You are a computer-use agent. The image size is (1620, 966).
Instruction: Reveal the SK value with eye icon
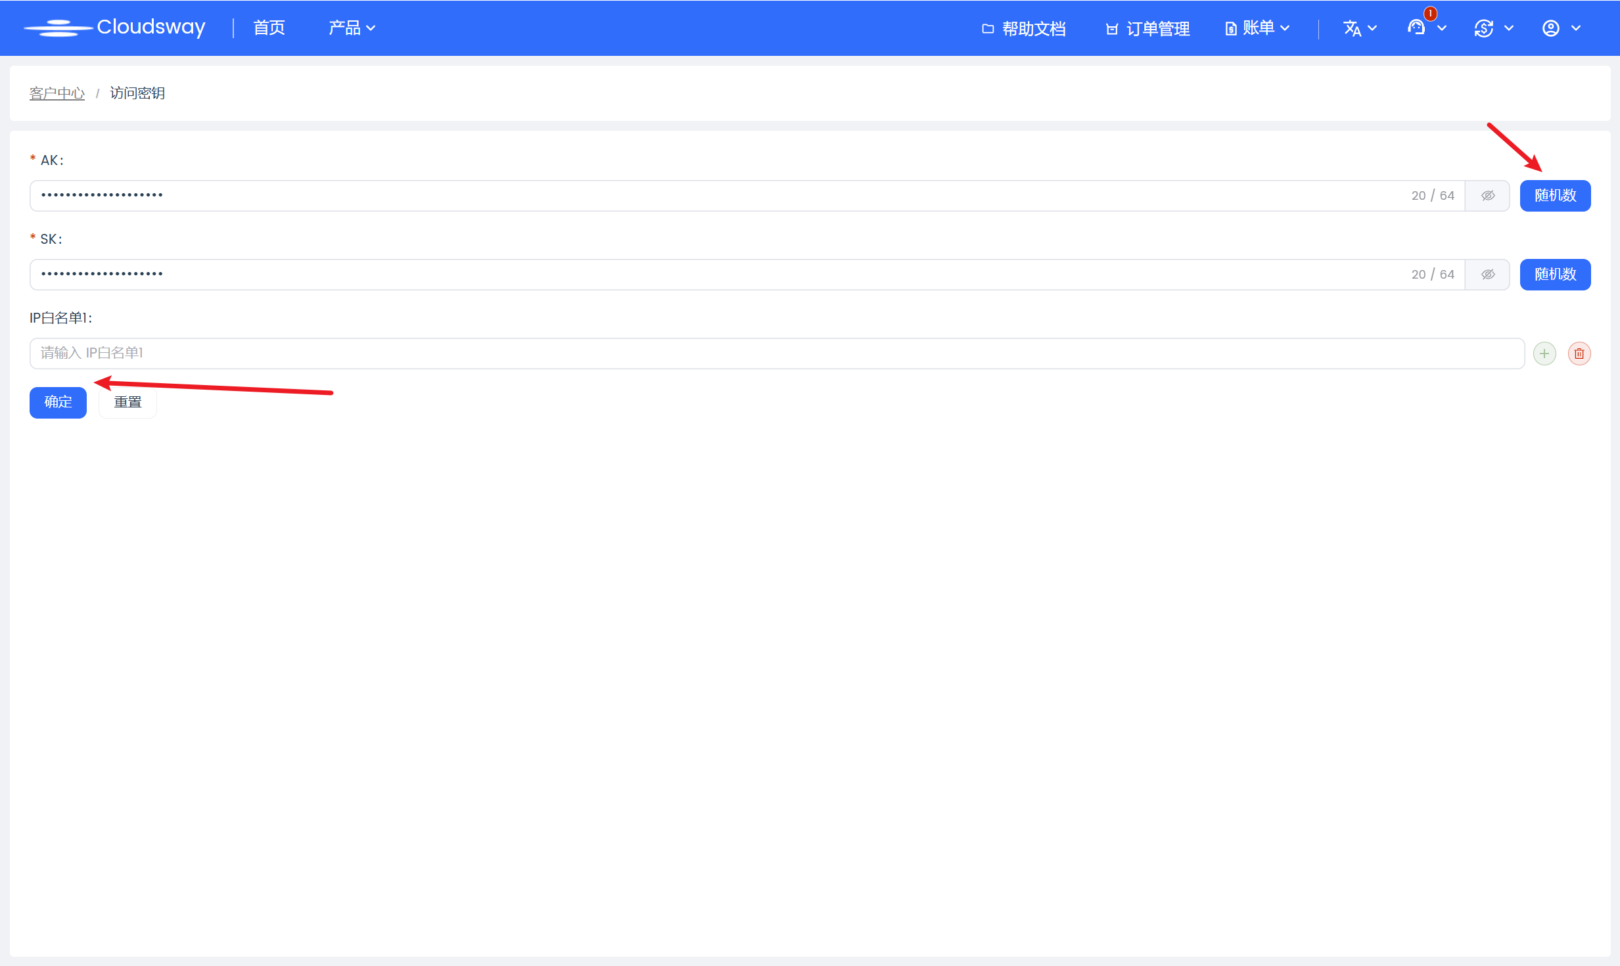[1488, 275]
